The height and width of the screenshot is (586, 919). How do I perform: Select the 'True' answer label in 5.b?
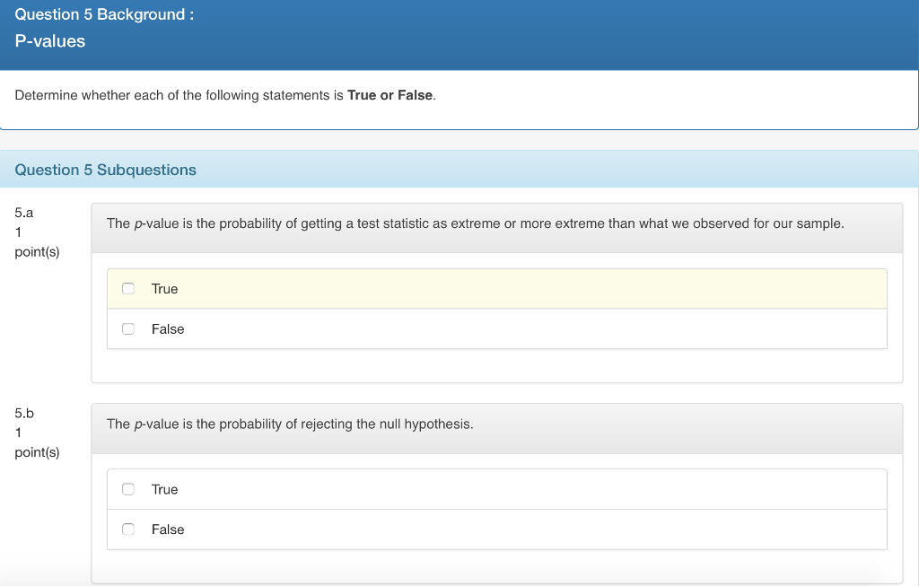(165, 489)
